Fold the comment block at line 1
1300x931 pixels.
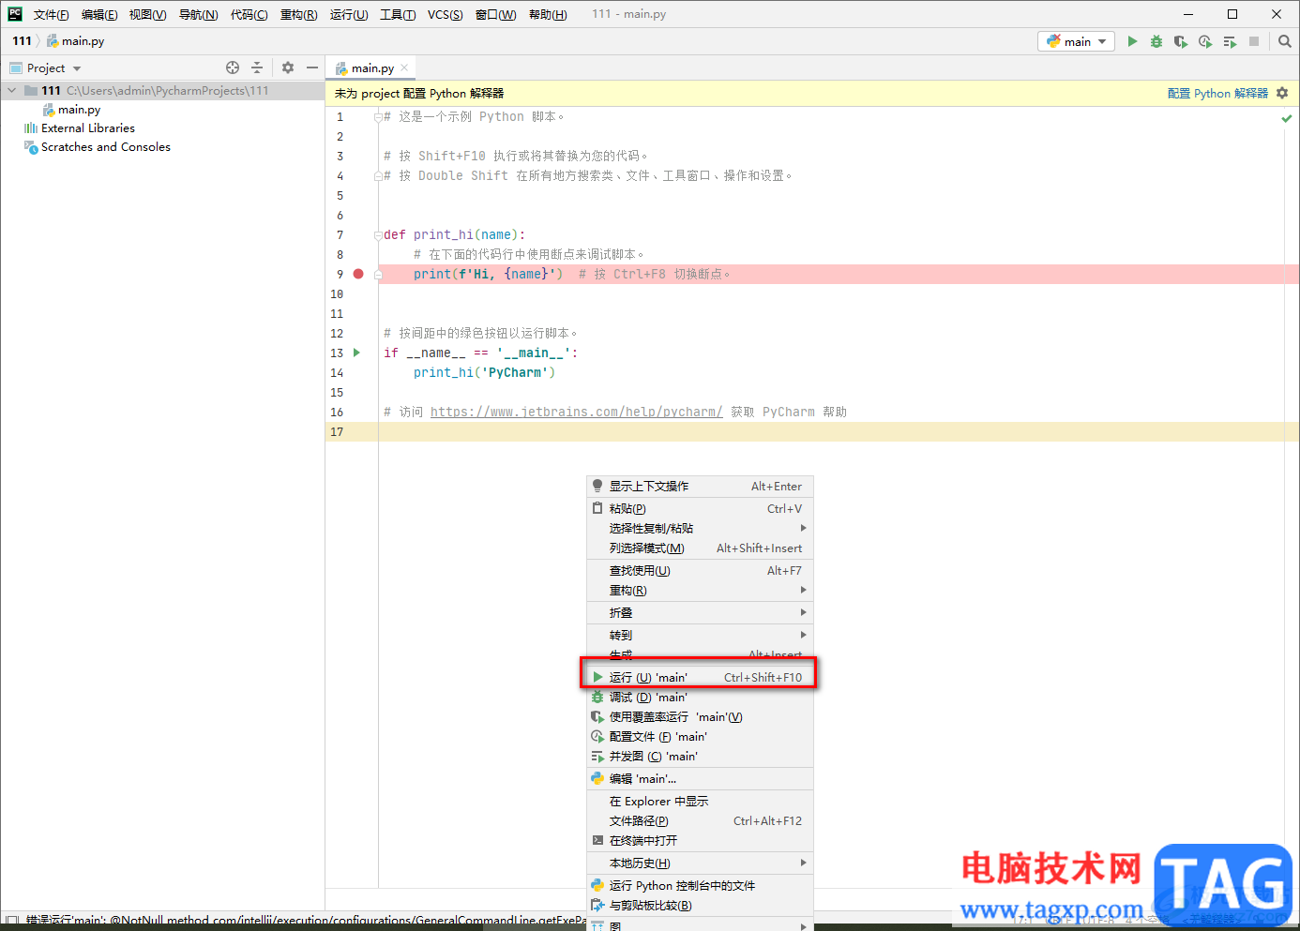coord(377,117)
